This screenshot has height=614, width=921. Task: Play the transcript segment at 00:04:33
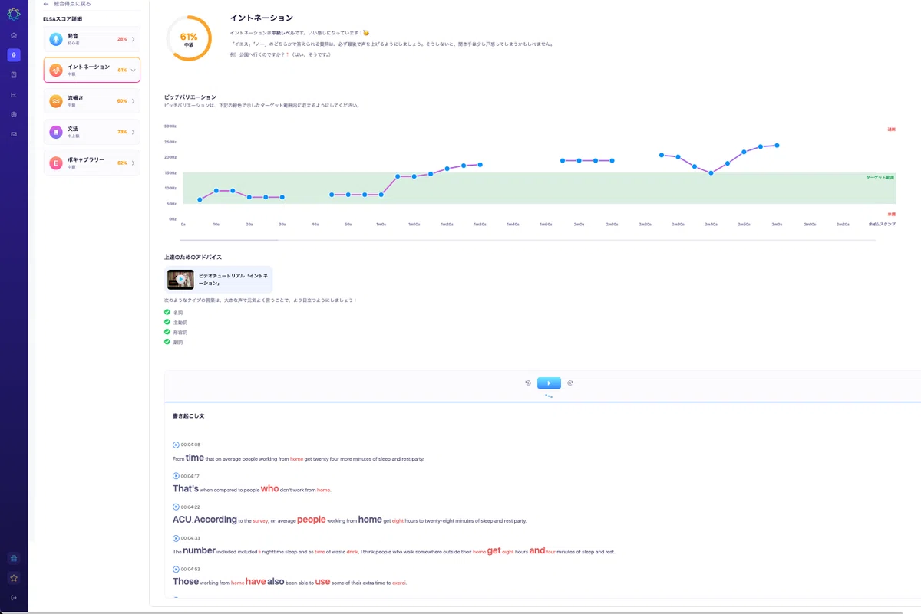176,538
